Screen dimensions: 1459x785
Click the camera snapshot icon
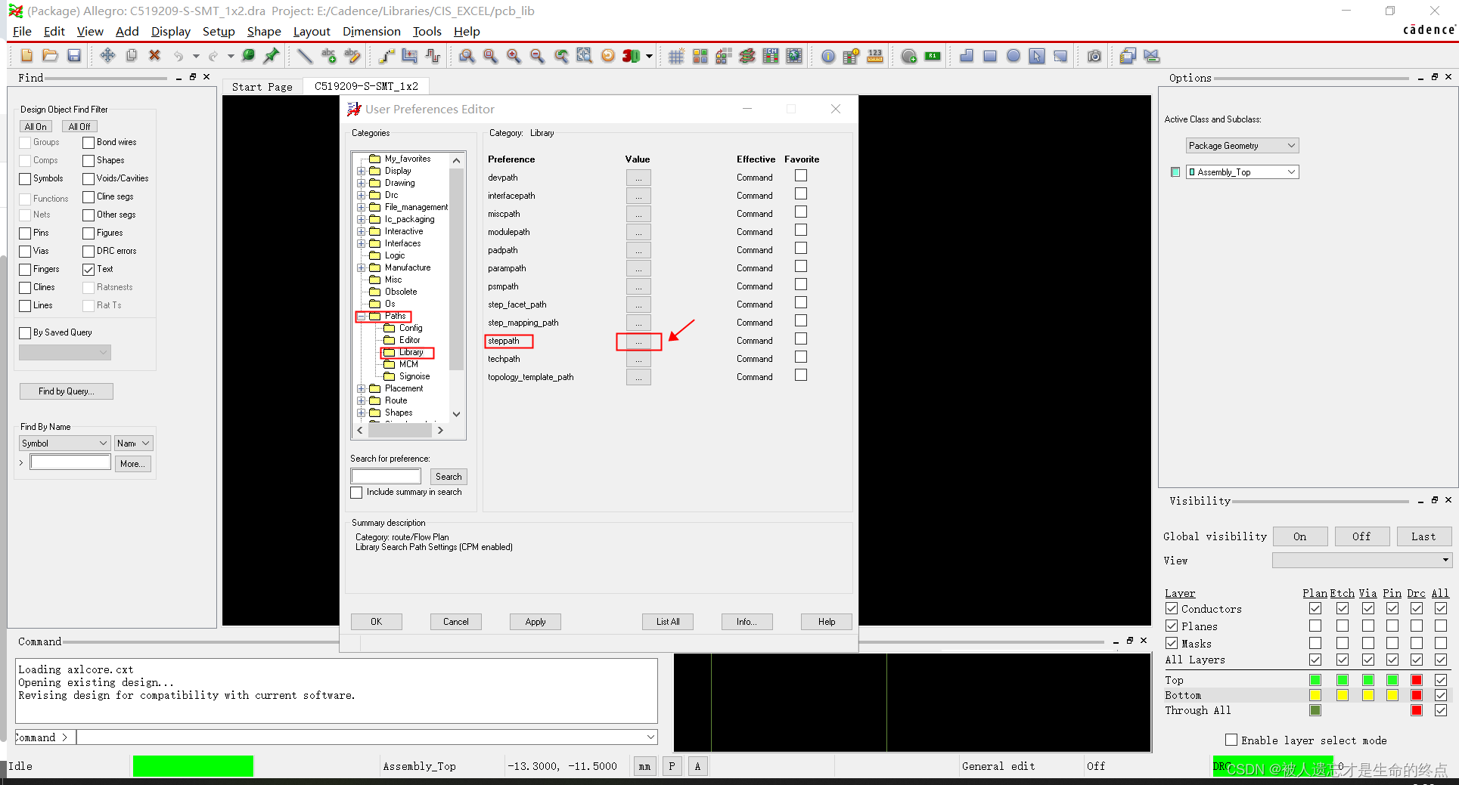(x=1094, y=56)
